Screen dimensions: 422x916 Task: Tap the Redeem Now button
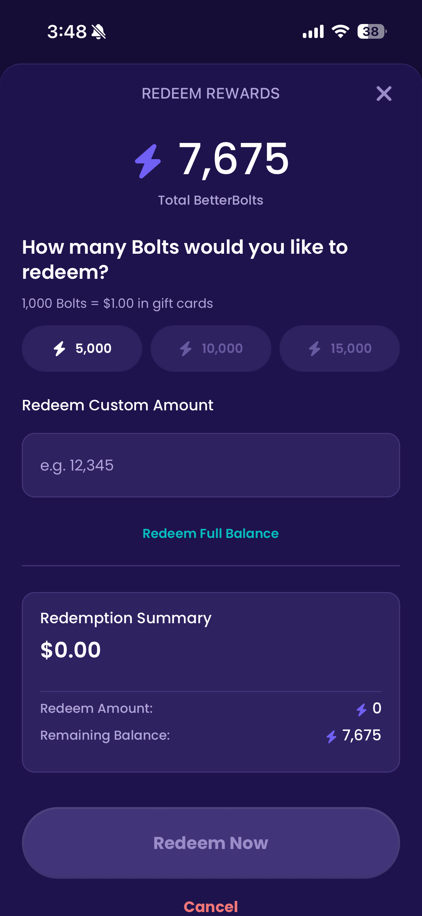(211, 843)
